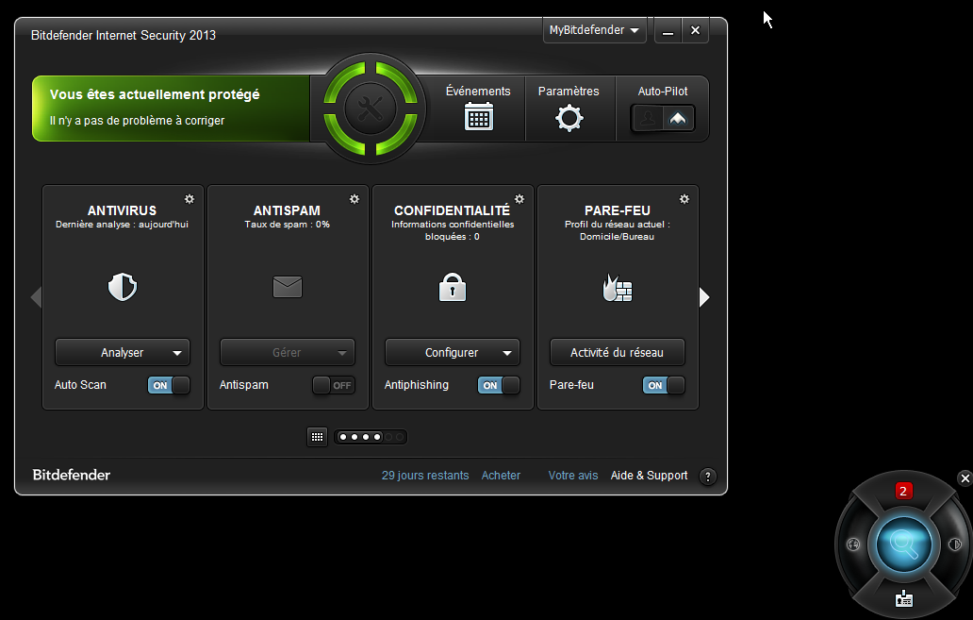This screenshot has width=973, height=620.
Task: Click the Paramètres tab label
Action: [569, 91]
